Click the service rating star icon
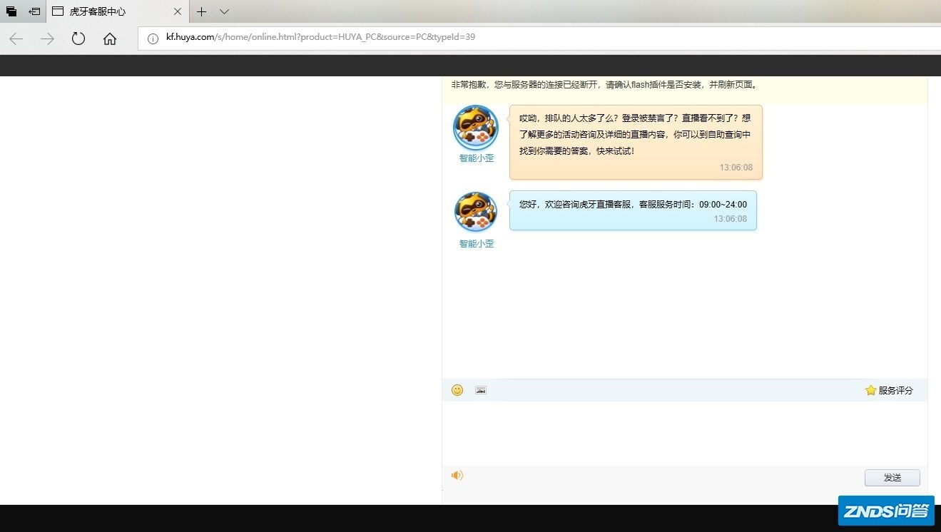 [870, 390]
